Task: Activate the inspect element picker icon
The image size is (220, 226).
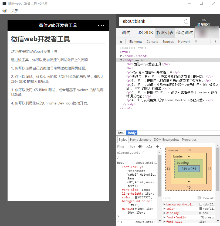Action: click(x=121, y=42)
